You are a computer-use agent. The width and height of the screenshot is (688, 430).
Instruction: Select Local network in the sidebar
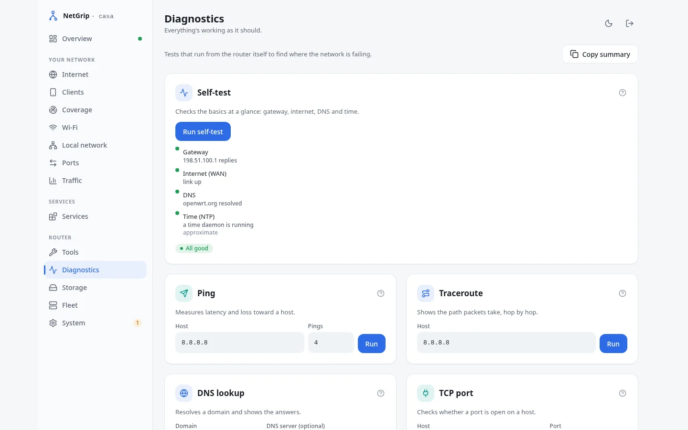96,145
